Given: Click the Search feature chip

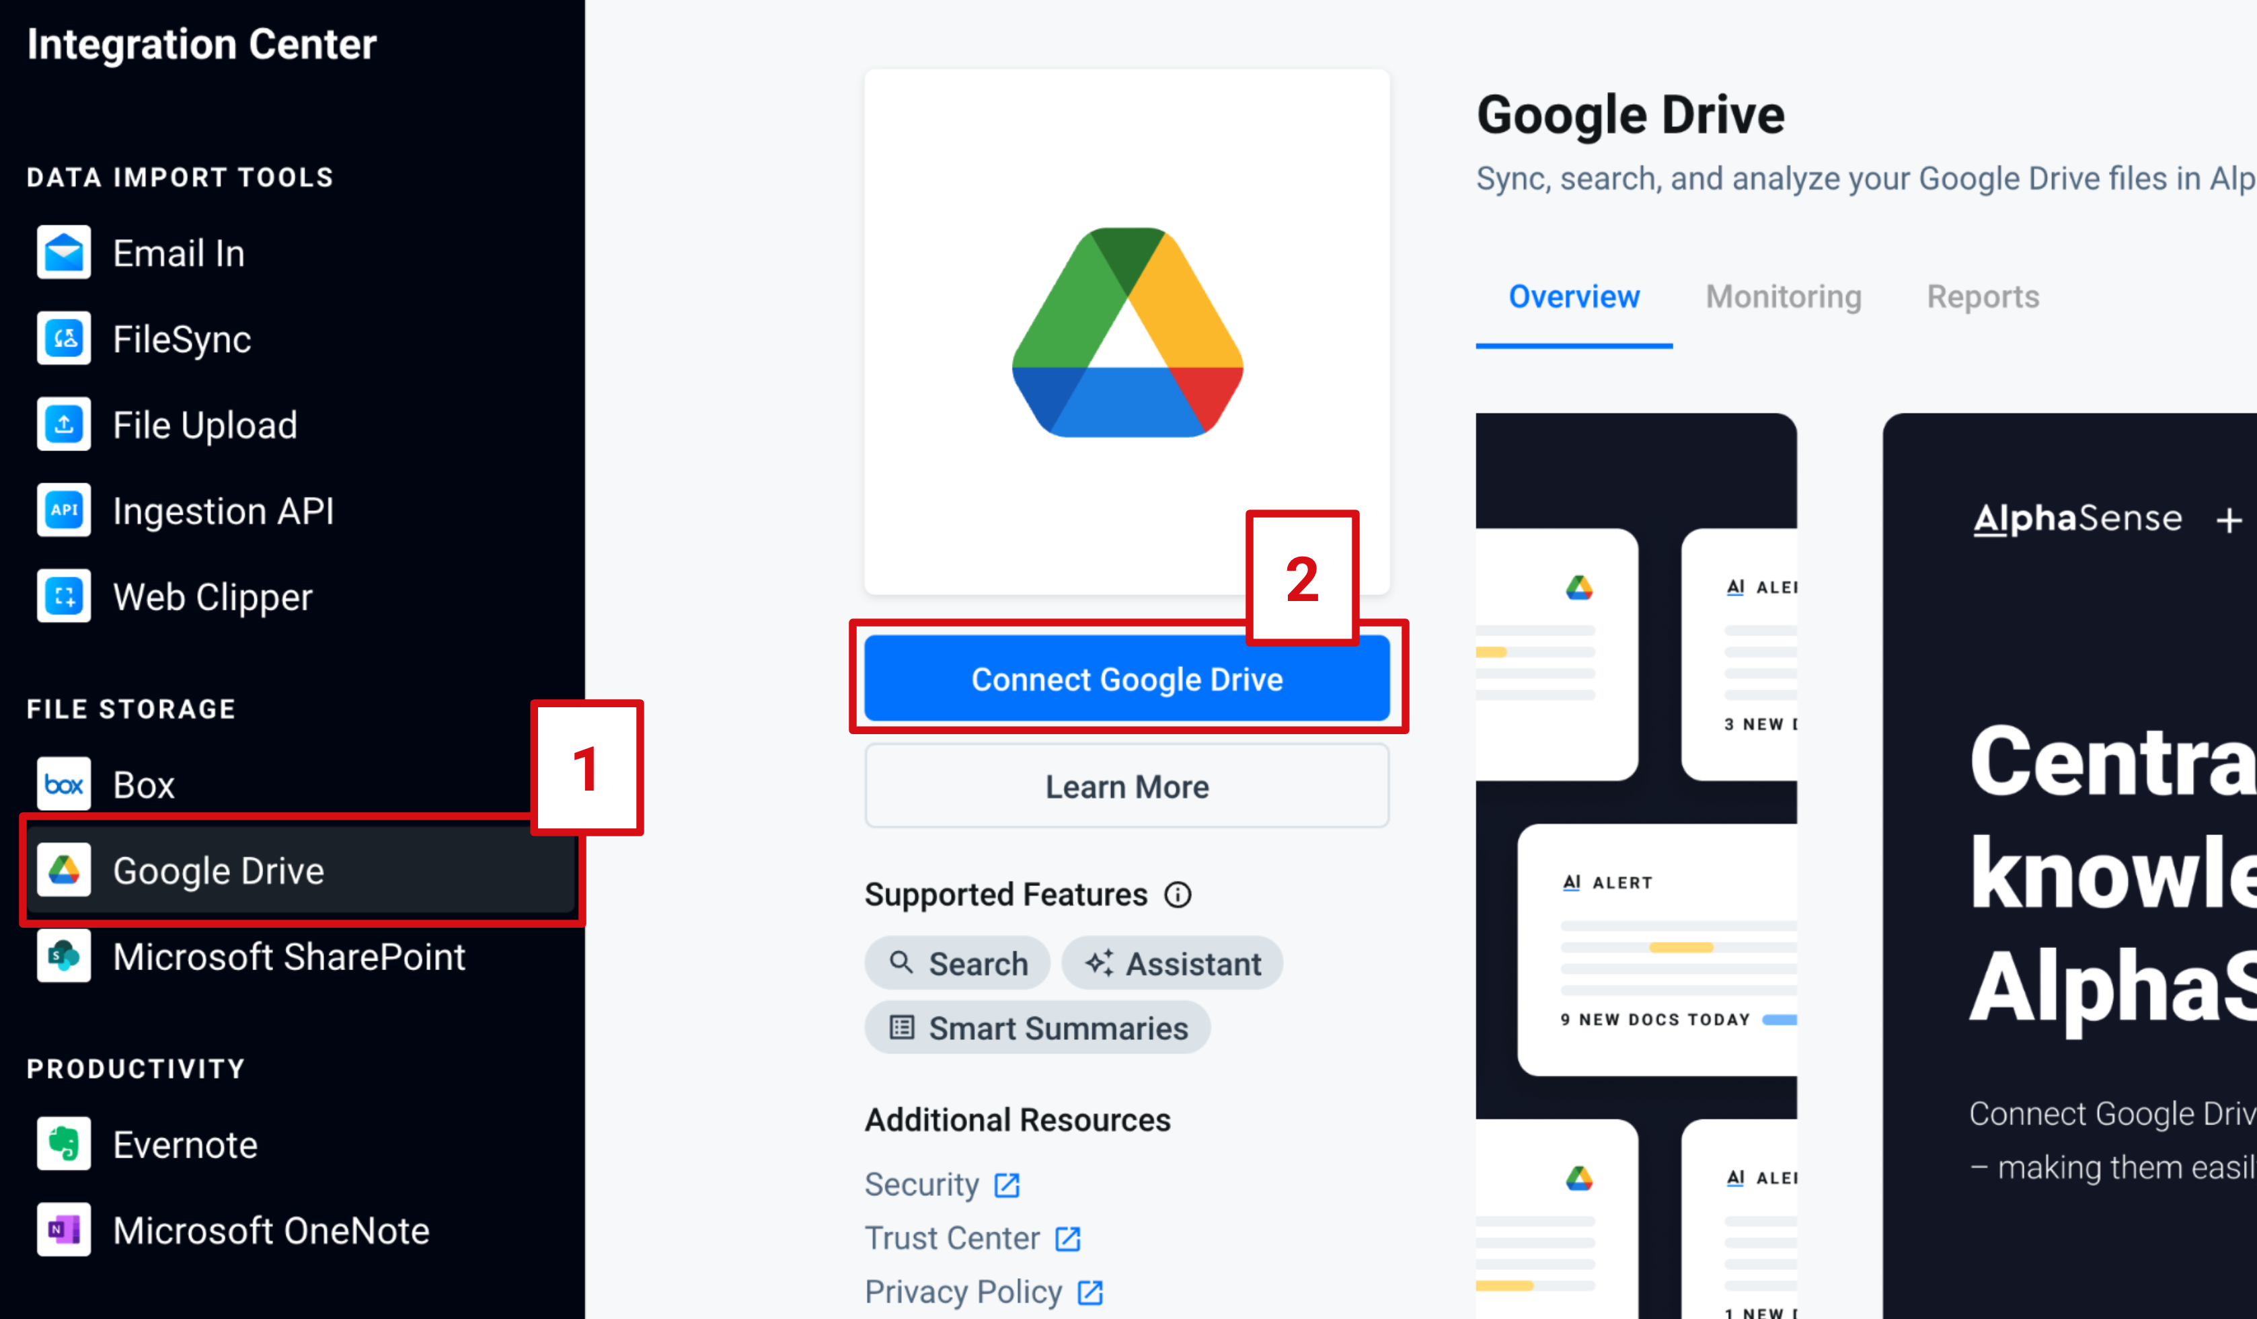Looking at the screenshot, I should [958, 963].
